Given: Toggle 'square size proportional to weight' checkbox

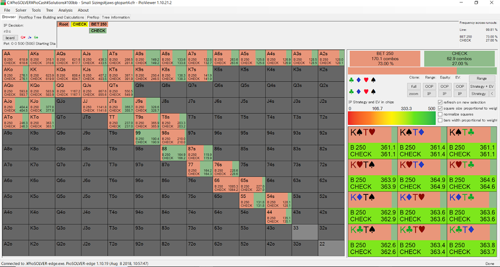Looking at the screenshot, I should (x=440, y=108).
